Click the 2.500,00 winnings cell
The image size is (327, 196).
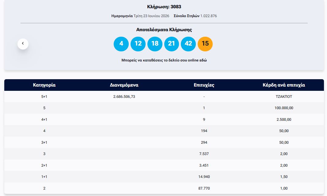click(x=284, y=120)
